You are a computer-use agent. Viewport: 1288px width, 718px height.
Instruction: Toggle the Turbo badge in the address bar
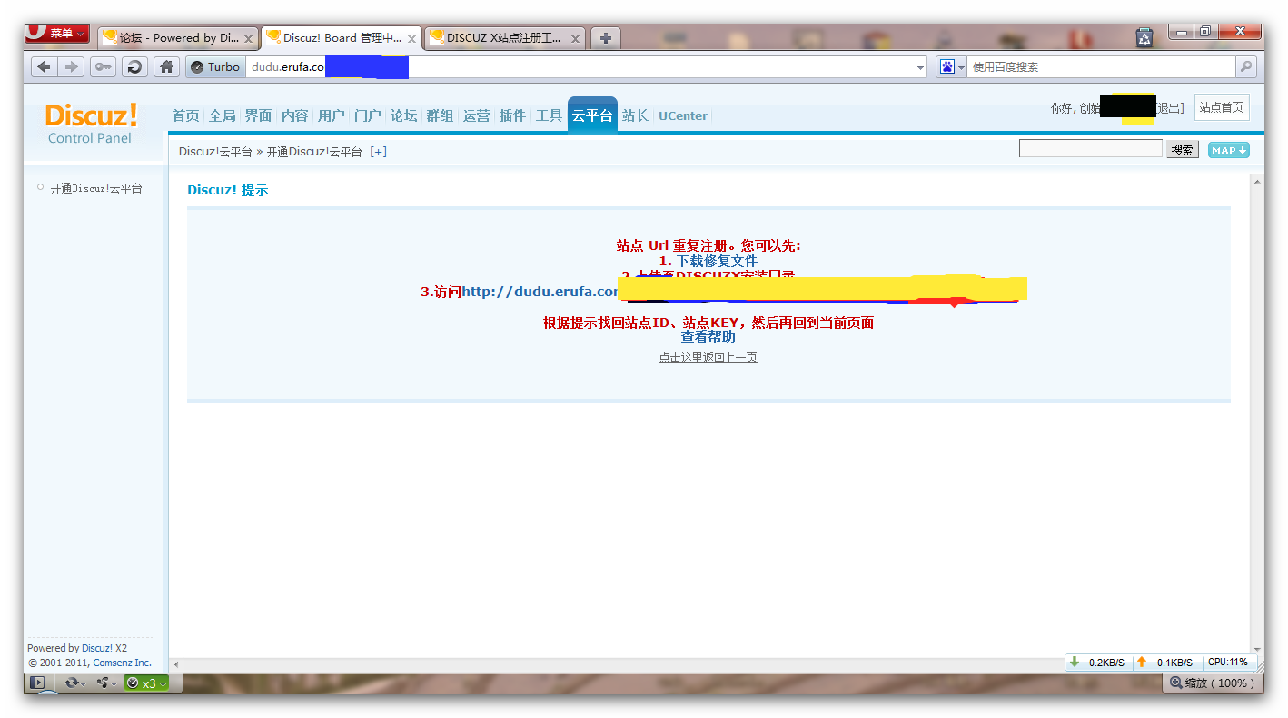pyautogui.click(x=215, y=66)
